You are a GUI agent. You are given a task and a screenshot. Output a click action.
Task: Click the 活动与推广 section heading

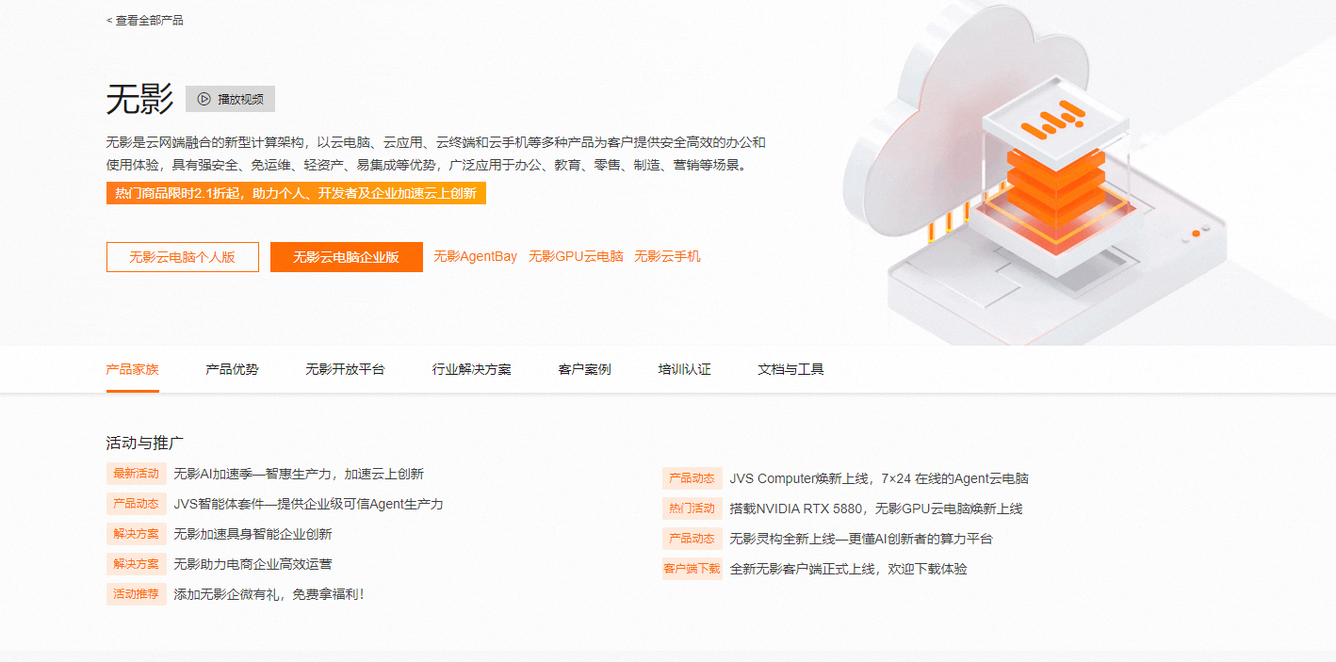(145, 443)
